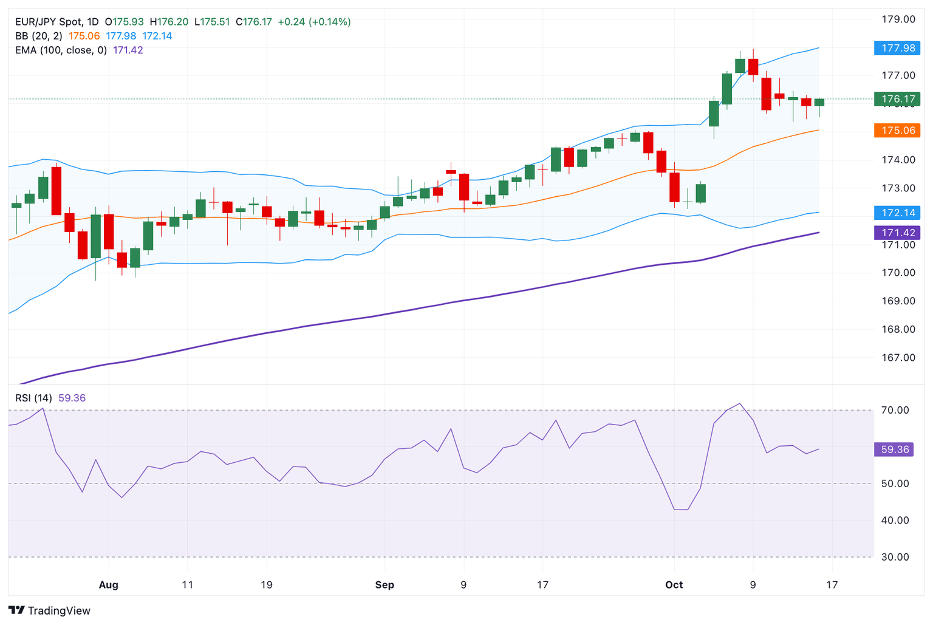Select the Sep label on the time axis
This screenshot has height=625, width=933.
(384, 585)
